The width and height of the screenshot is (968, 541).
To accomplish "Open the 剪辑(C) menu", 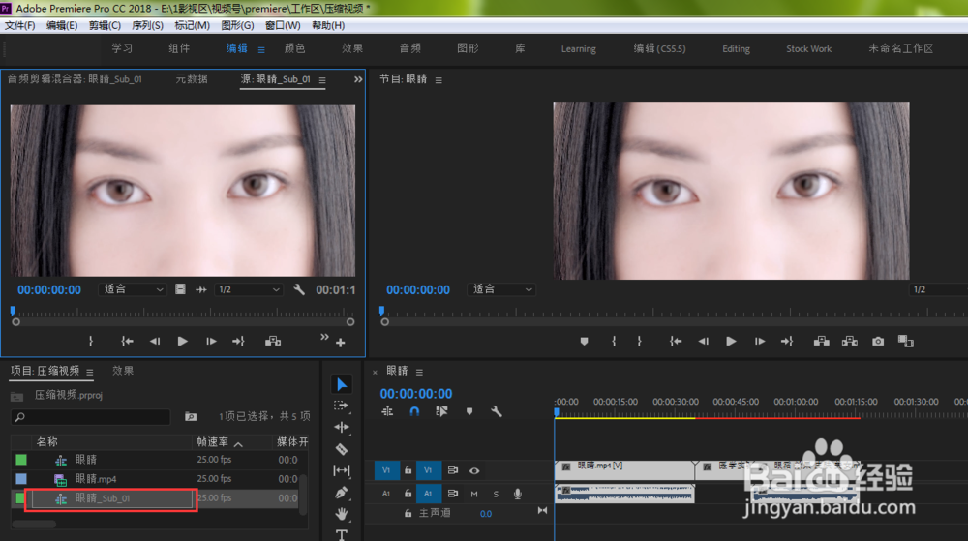I will (x=105, y=25).
